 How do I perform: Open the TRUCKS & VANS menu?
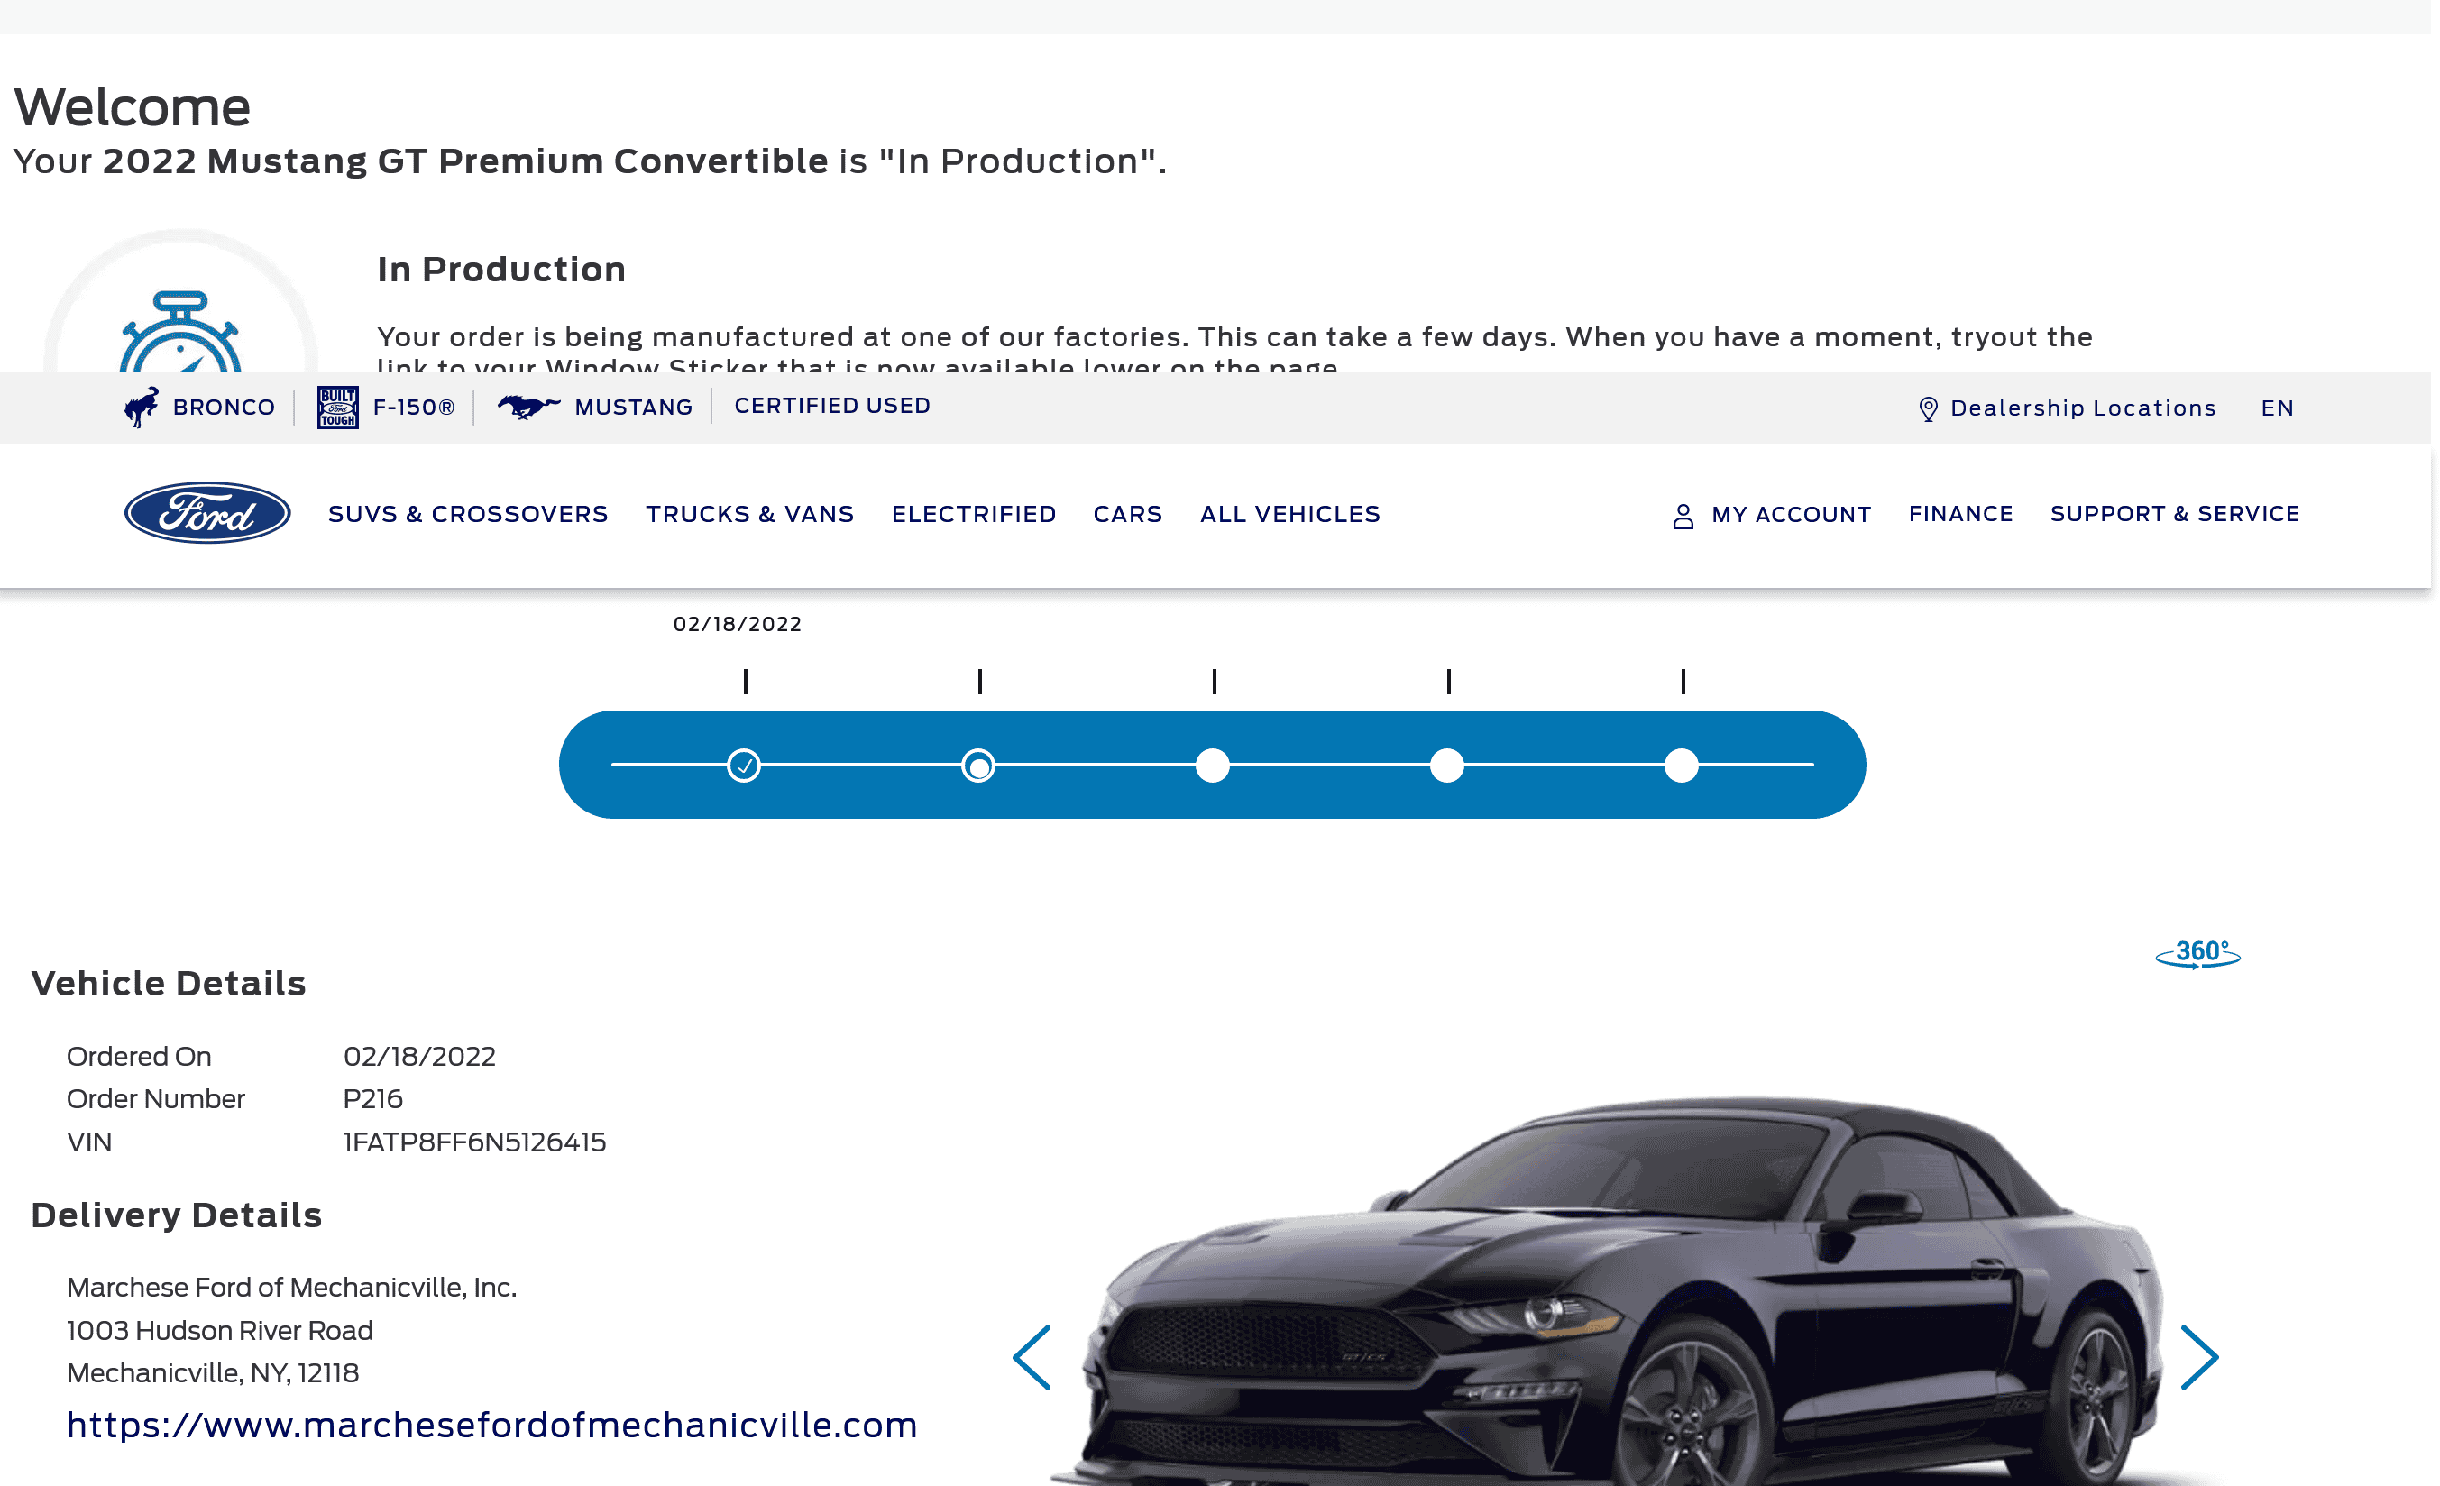click(x=749, y=514)
